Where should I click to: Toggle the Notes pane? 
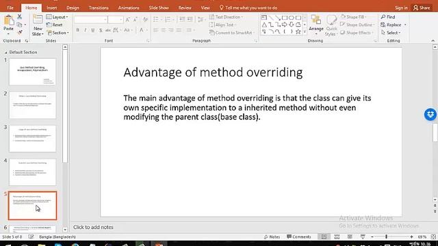[272, 236]
